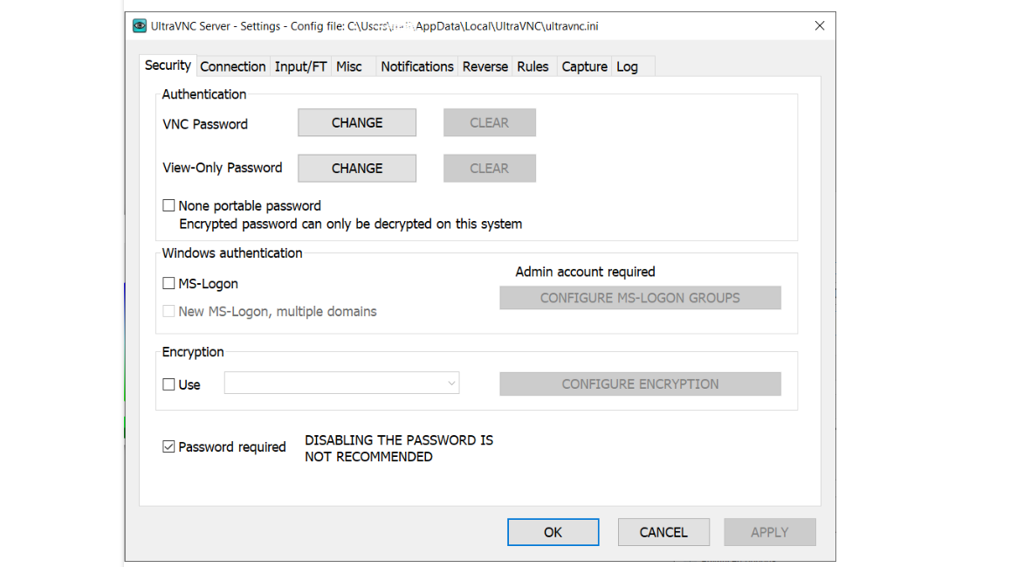Screen dimensions: 1017x567
Task: Click the 'VNC Password' label
Action: 205,124
